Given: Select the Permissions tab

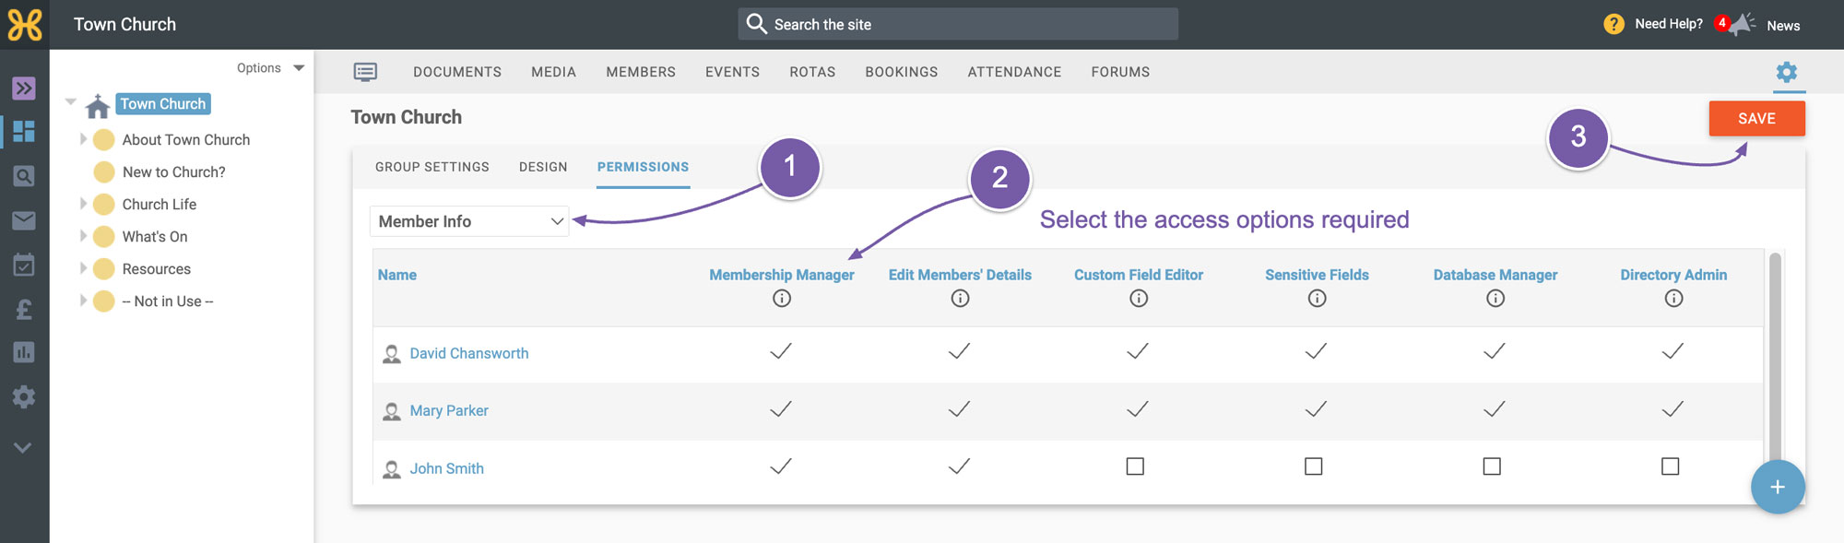Looking at the screenshot, I should pos(643,167).
